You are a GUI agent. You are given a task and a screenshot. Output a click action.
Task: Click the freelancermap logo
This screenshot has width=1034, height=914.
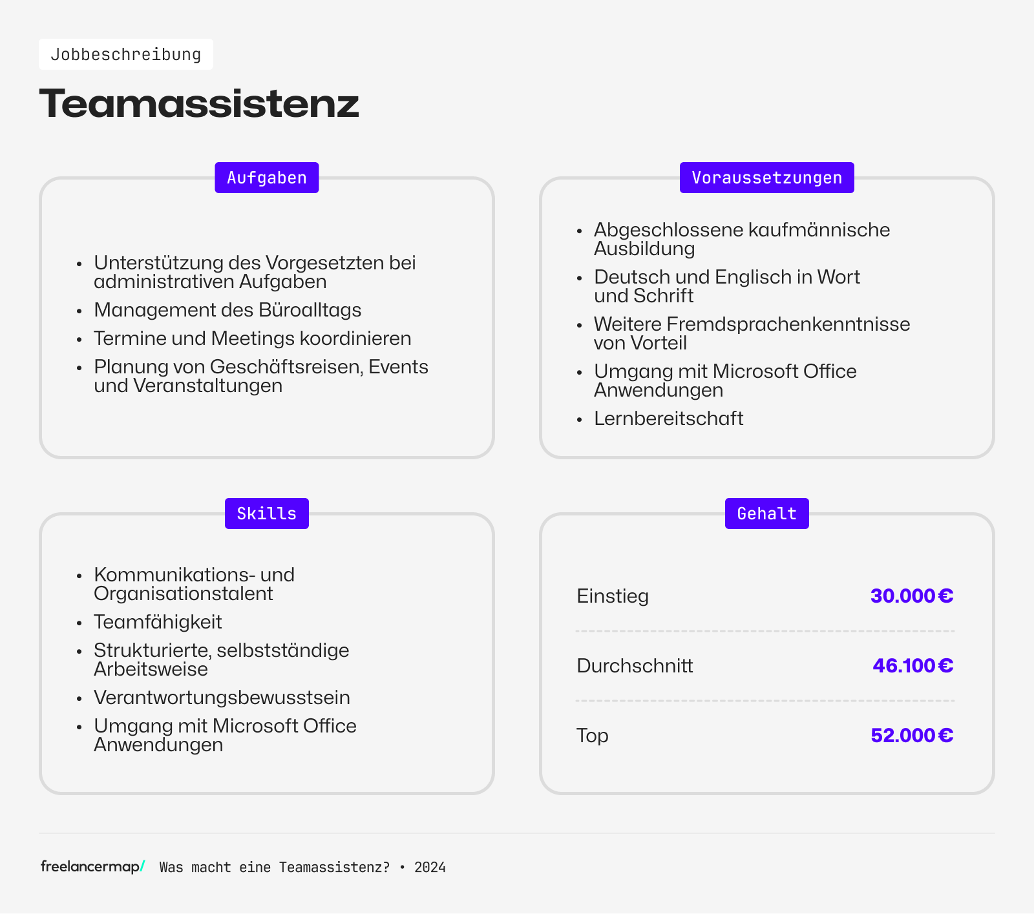tap(92, 867)
